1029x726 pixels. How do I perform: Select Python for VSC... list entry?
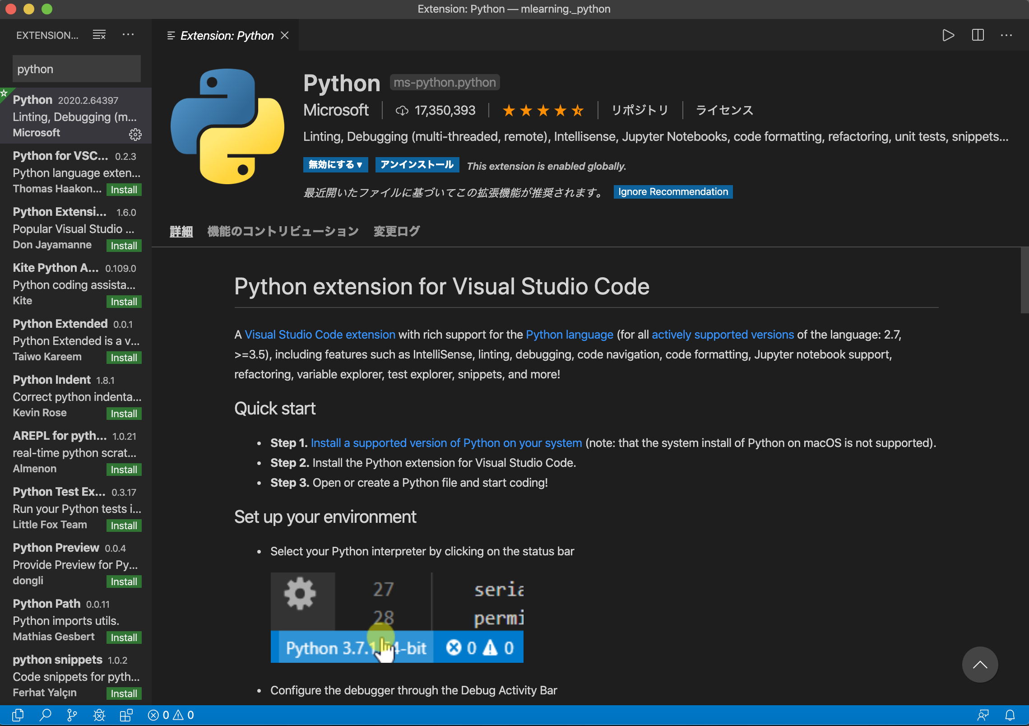(76, 172)
